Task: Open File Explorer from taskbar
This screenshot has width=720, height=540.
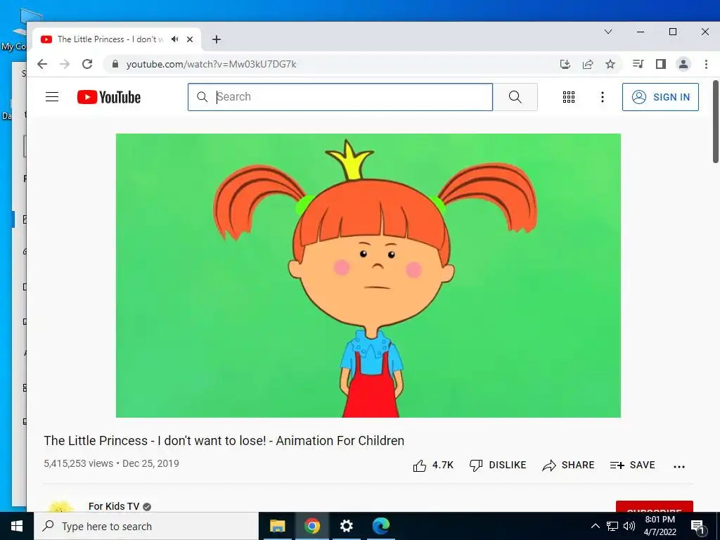Action: click(277, 526)
